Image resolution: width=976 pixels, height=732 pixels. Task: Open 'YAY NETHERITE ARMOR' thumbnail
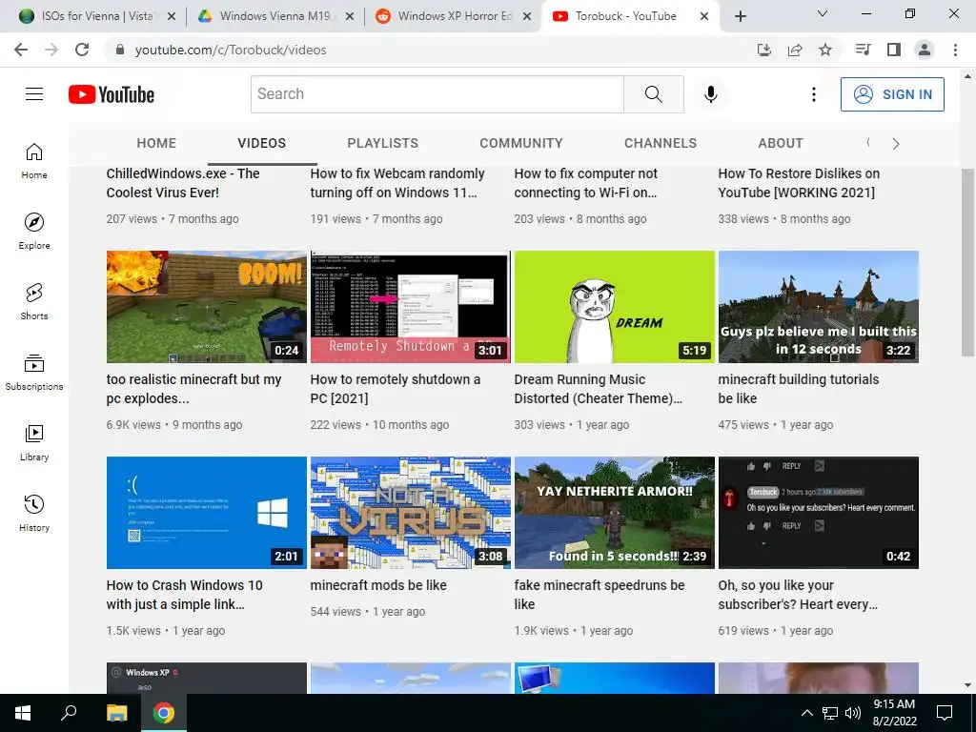point(615,513)
